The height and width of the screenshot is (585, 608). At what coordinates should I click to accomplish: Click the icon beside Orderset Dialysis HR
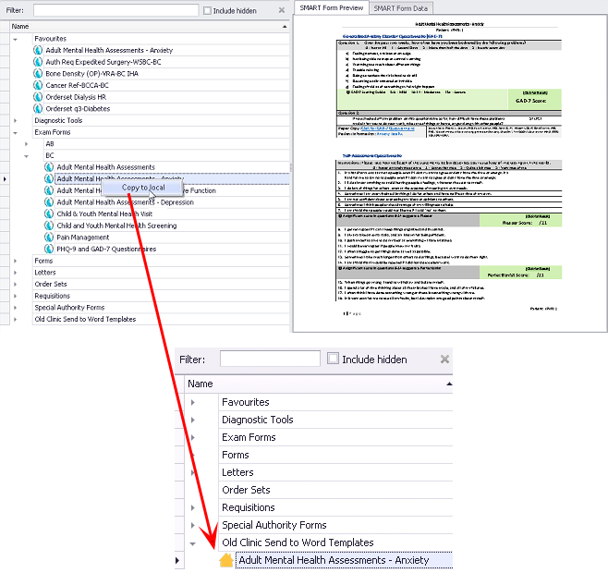tap(38, 97)
